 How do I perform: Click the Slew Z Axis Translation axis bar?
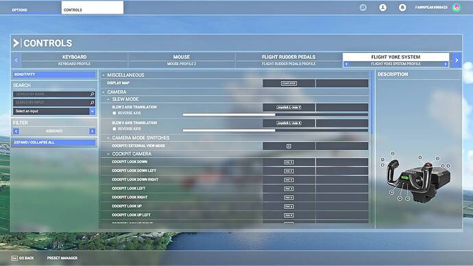(x=275, y=115)
